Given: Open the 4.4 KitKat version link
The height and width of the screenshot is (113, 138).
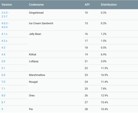Looking at the screenshot, I should pos(3,55).
